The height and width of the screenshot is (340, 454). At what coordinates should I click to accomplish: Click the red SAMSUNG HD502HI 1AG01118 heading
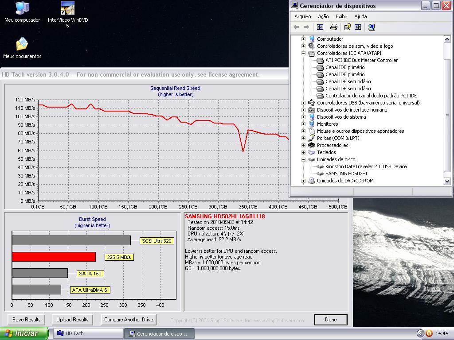click(x=225, y=216)
